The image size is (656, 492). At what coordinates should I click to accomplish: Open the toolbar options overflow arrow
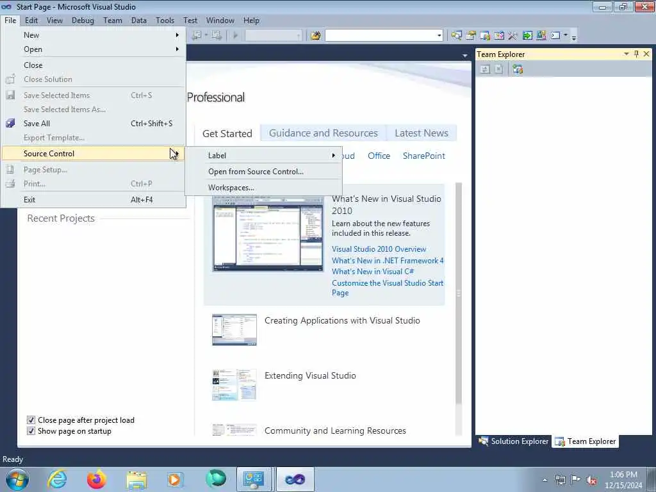(x=574, y=37)
